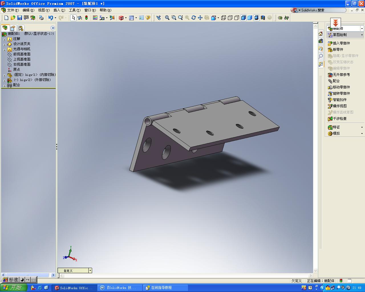365x292 pixels.
Task: Click 旋转零部件 command
Action: [339, 94]
